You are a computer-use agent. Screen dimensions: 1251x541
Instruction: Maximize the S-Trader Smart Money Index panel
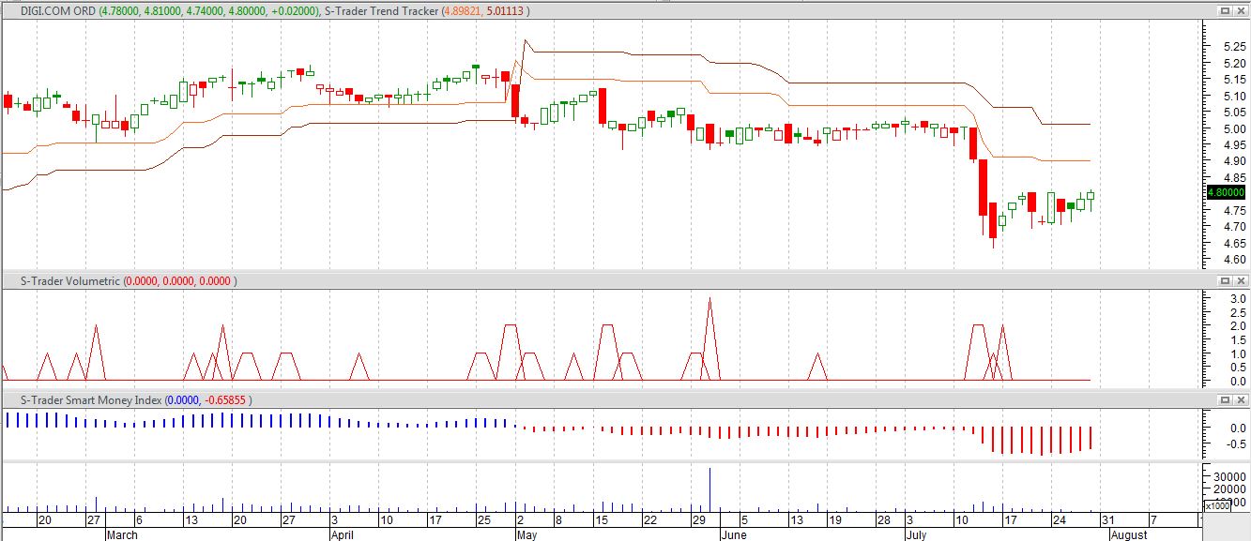1225,399
